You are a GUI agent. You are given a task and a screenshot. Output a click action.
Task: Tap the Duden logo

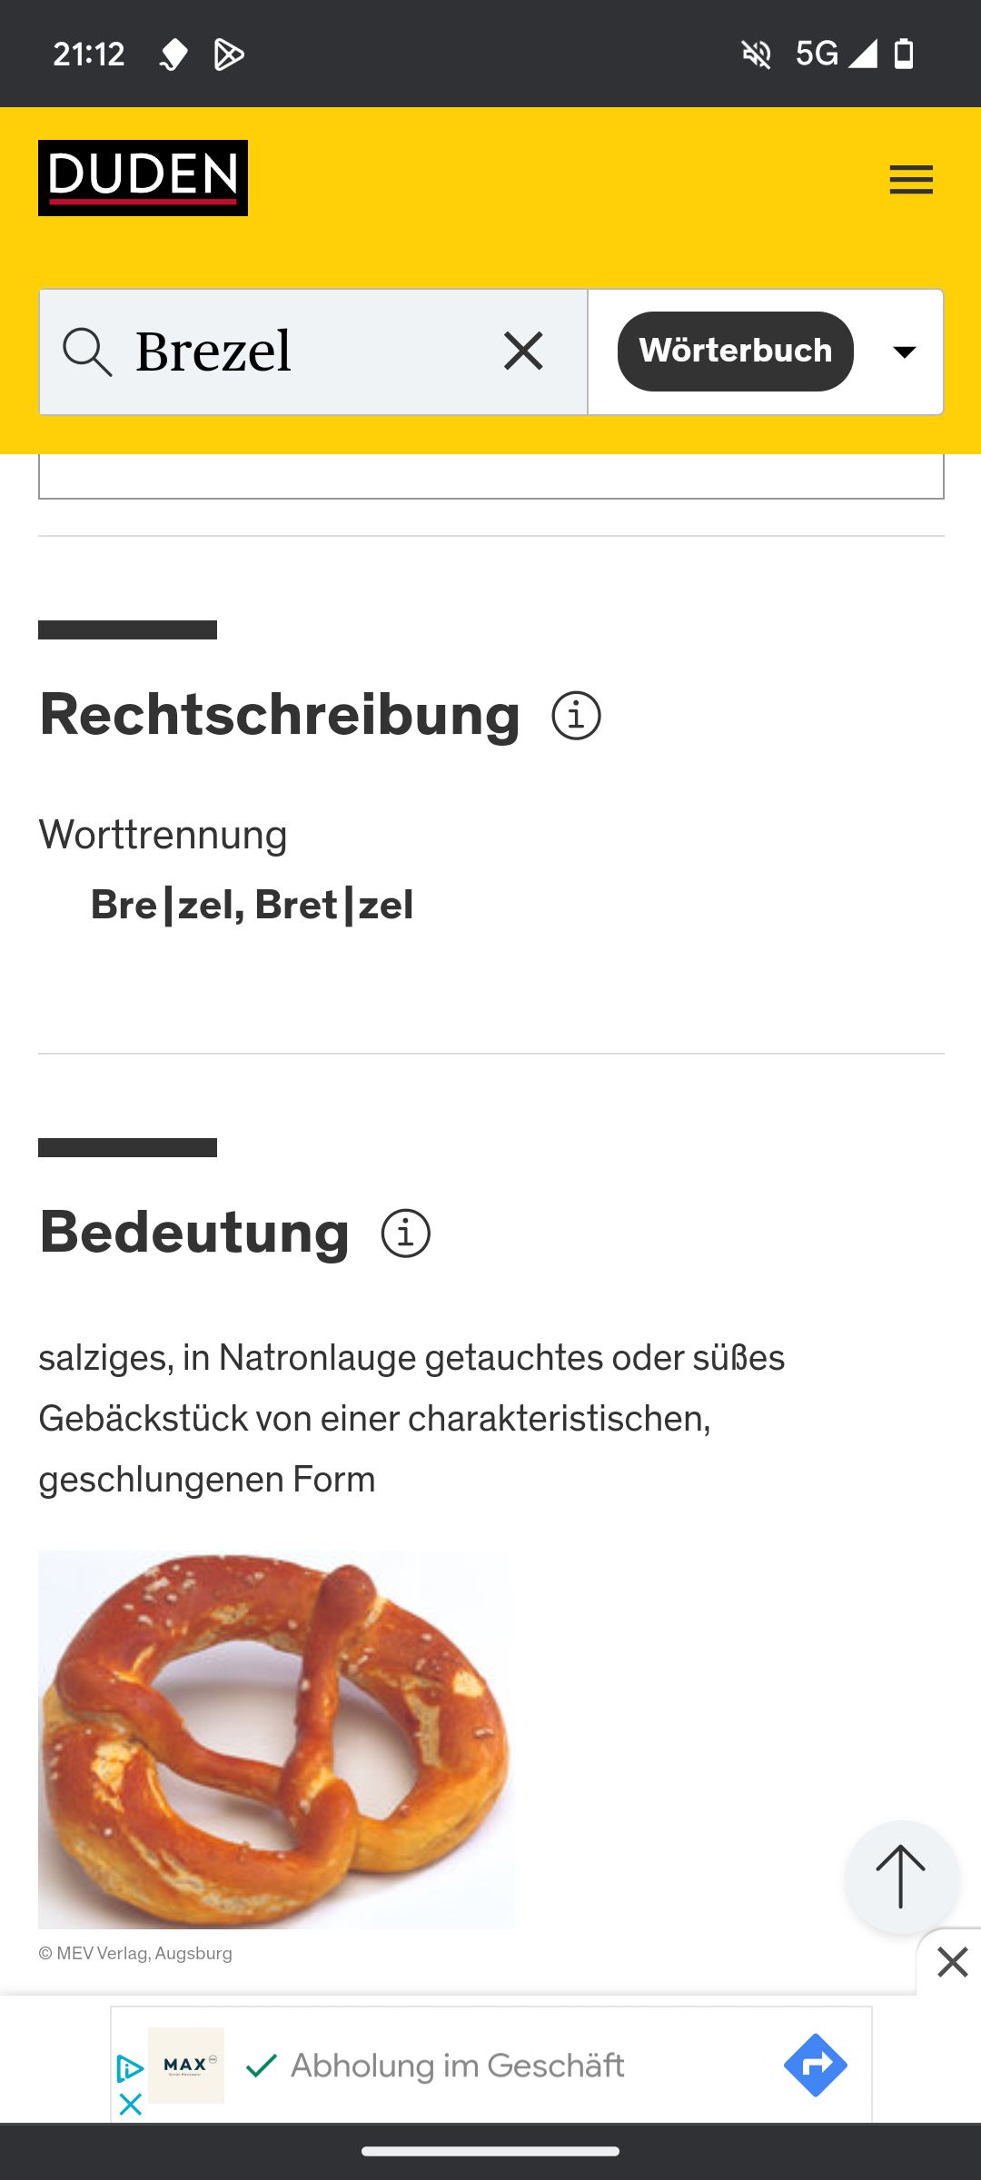pyautogui.click(x=143, y=178)
